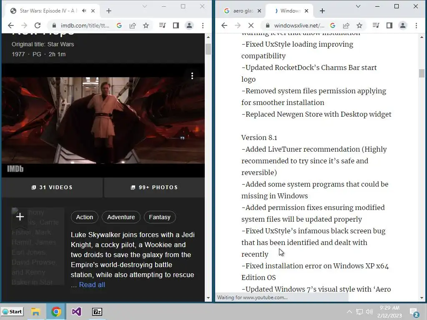Screen dimensions: 427x320
Task: Select the Fantasy genre chip
Action: tap(160, 217)
